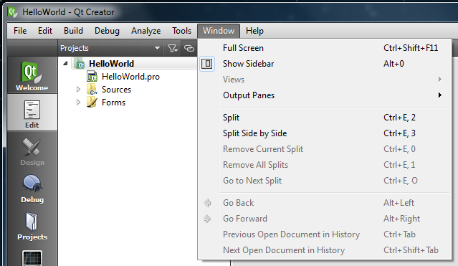Select the Sources tree item label
The height and width of the screenshot is (266, 458).
(x=116, y=90)
